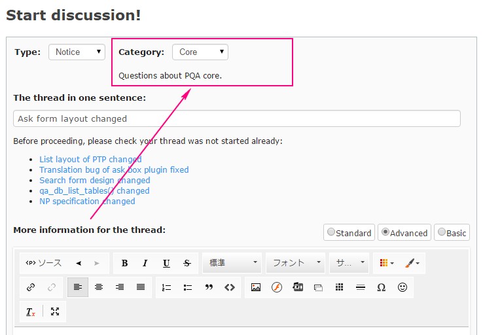Screen dimensions: 483x335
Task: Insert an image into the editor
Action: pos(256,287)
